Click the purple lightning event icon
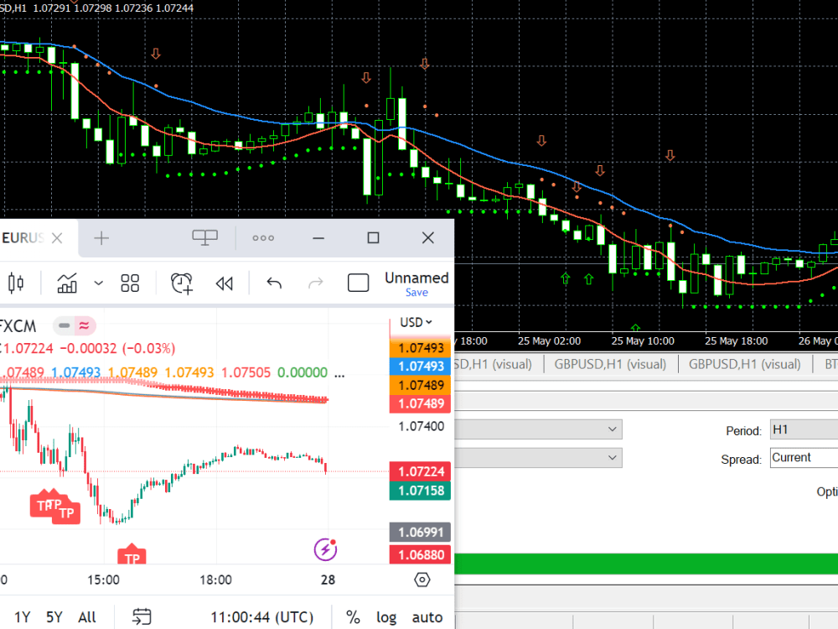Screen dimensions: 838x629 tap(325, 550)
